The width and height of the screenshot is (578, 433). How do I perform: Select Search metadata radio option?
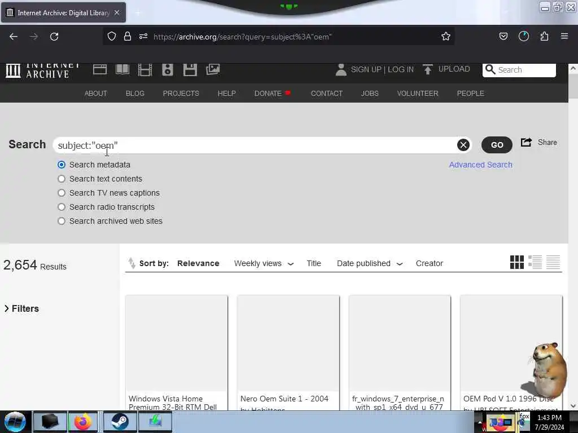62,165
